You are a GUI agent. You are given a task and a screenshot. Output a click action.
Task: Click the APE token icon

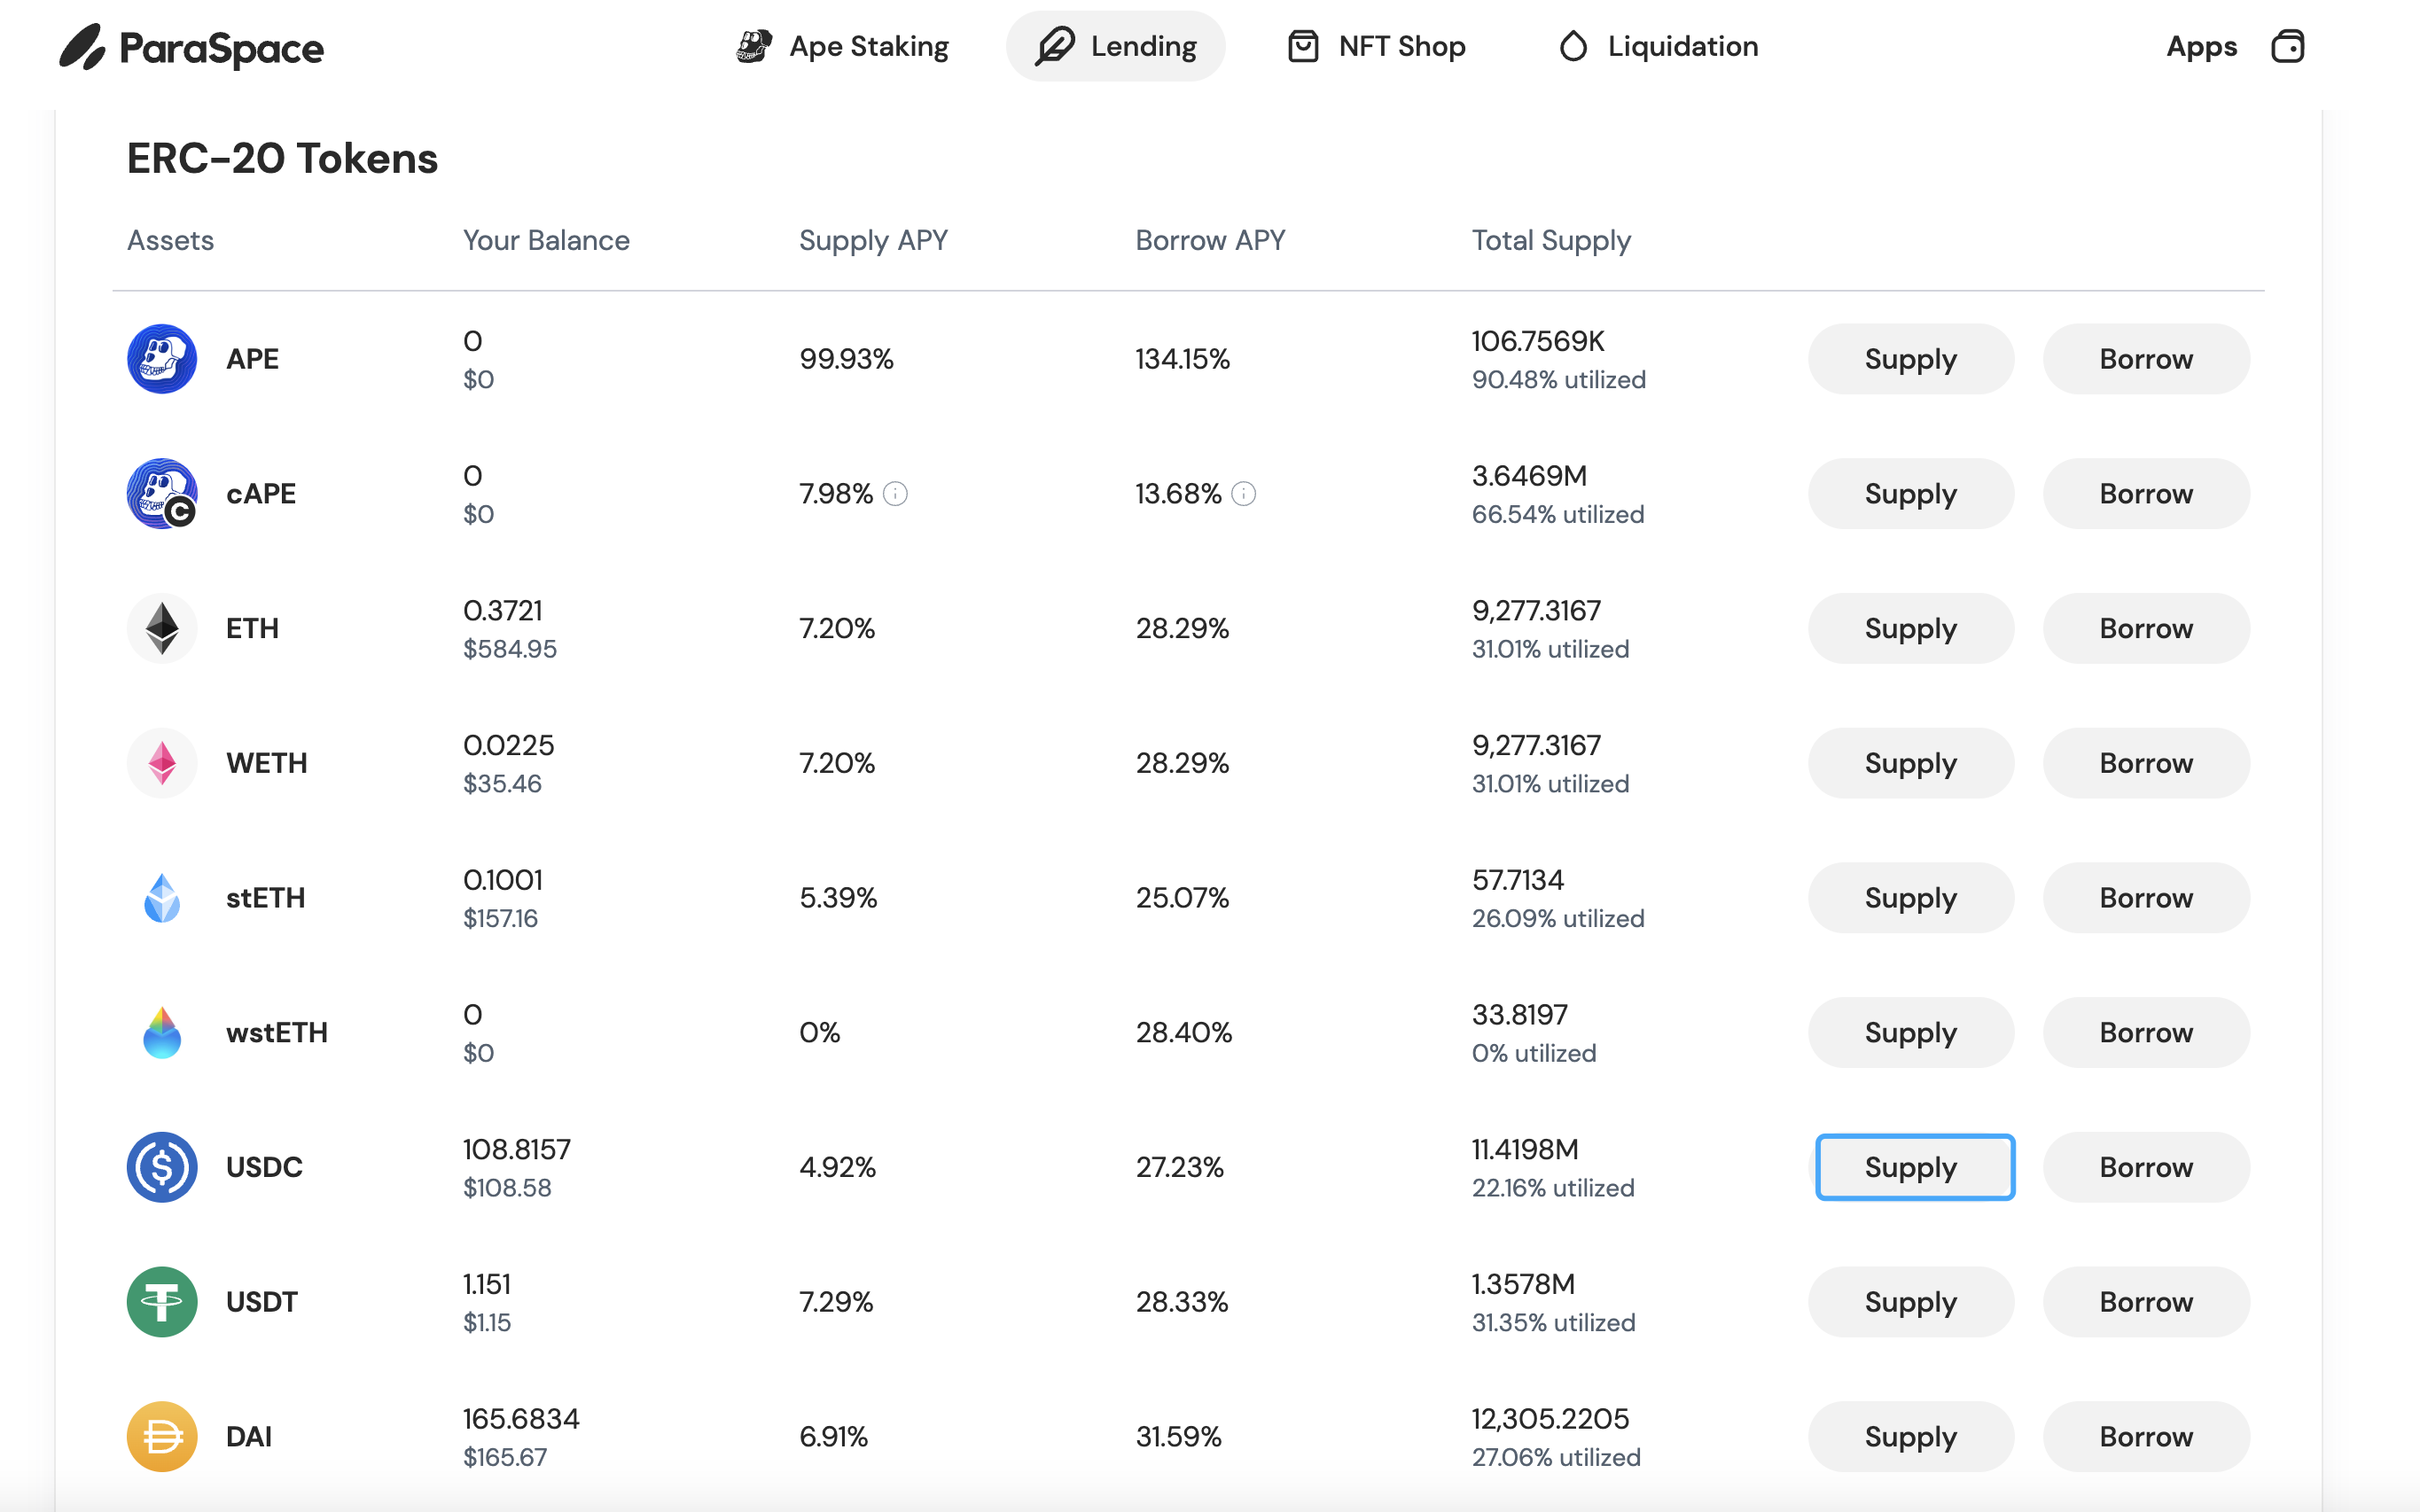(x=162, y=359)
